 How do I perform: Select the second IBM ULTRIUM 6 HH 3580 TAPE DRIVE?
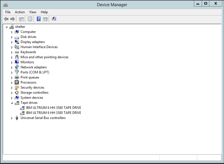pos(53,113)
